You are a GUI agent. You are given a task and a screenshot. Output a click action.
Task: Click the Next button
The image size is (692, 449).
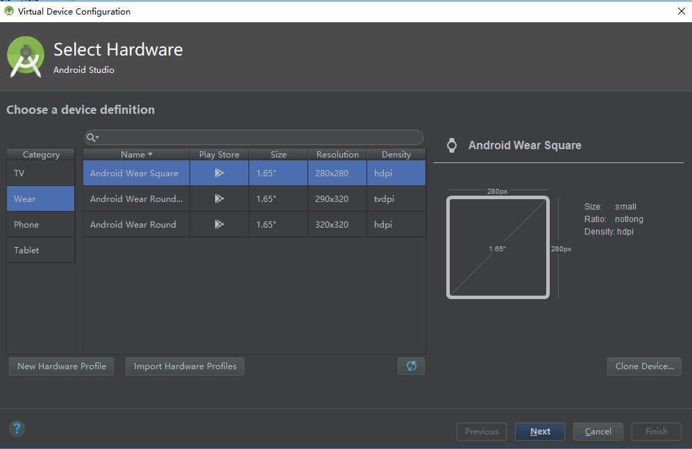(540, 432)
